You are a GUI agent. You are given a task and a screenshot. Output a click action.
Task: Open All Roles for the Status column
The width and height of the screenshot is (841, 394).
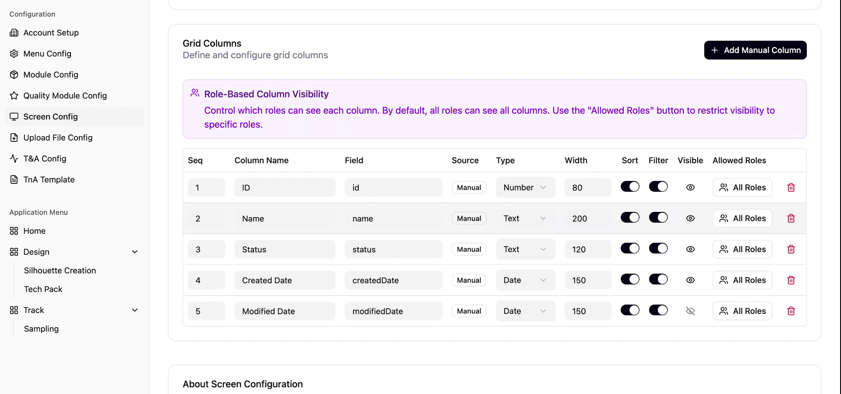click(x=742, y=249)
